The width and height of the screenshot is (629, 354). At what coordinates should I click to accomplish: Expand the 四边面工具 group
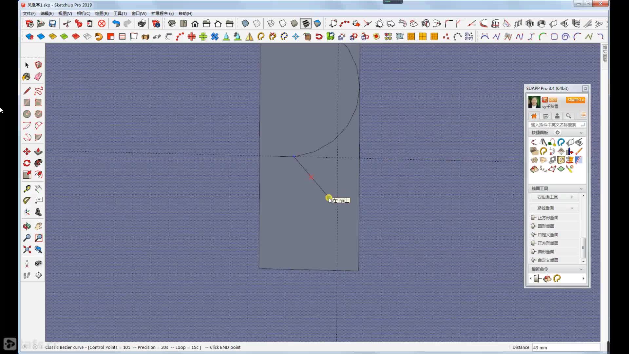click(554, 197)
